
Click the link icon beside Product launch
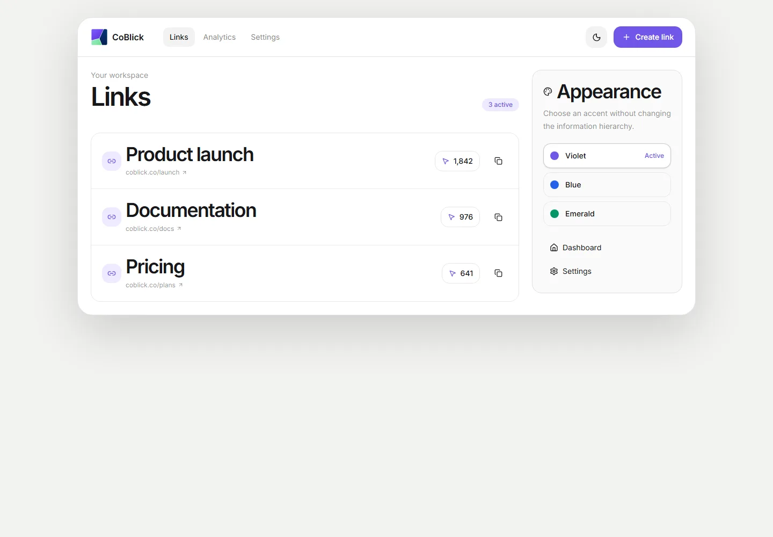coord(112,161)
